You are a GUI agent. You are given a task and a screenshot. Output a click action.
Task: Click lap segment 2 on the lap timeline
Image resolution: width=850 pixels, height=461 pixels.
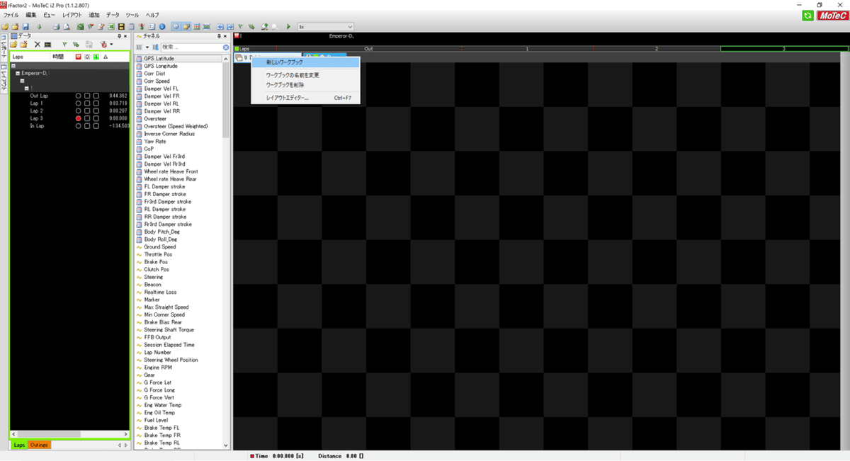(x=657, y=49)
